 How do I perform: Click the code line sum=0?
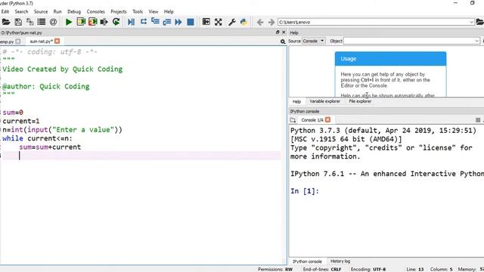pos(13,113)
